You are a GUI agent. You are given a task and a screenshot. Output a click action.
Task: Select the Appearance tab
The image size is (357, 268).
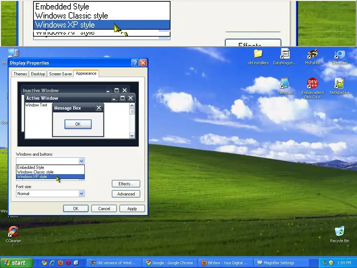(x=86, y=73)
